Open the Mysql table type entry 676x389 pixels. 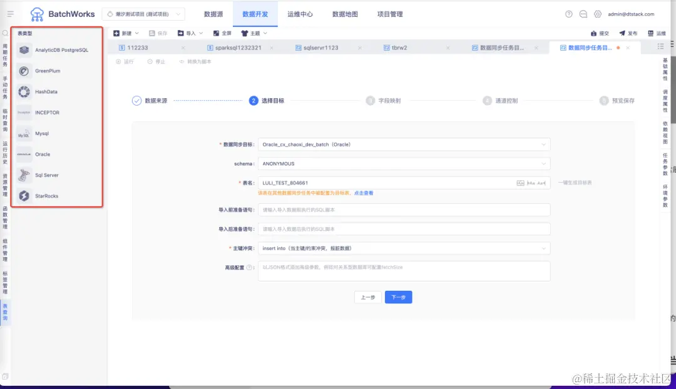(40, 133)
